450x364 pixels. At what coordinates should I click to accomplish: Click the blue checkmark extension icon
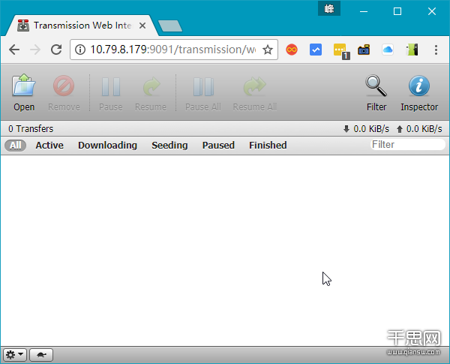tap(316, 50)
